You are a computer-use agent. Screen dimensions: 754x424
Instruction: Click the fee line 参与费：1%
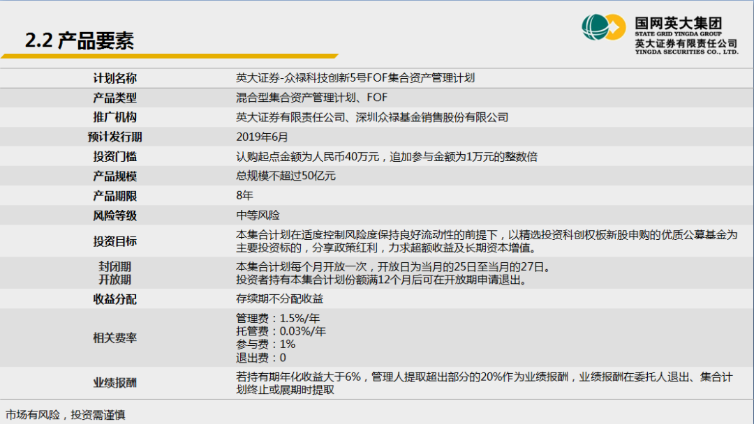point(266,344)
